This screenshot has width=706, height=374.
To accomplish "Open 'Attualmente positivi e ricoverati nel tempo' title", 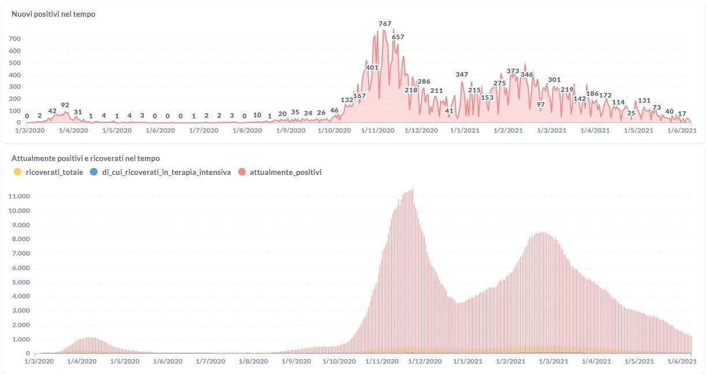I will pos(86,158).
